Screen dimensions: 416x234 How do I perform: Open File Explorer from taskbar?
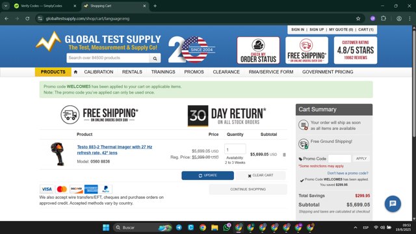(214, 227)
